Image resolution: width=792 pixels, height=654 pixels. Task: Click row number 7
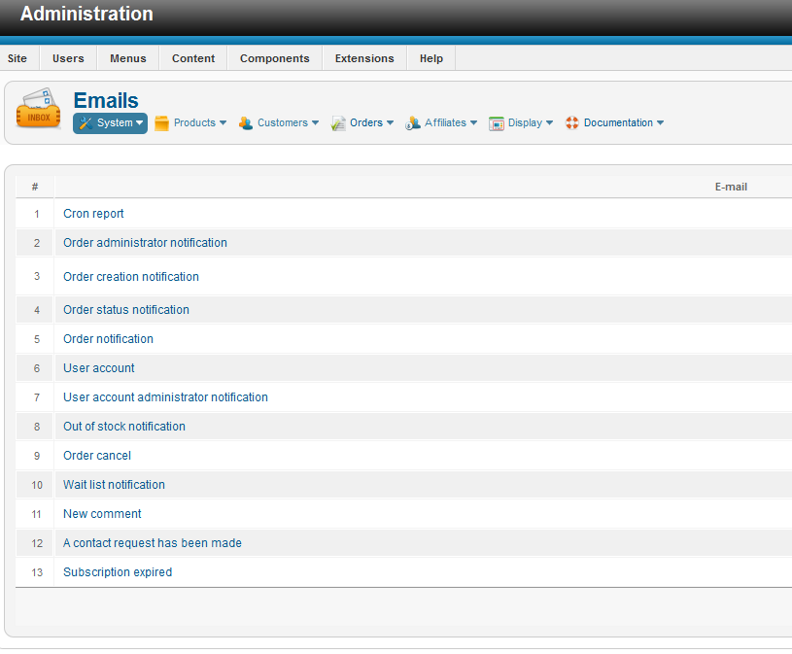(x=37, y=398)
